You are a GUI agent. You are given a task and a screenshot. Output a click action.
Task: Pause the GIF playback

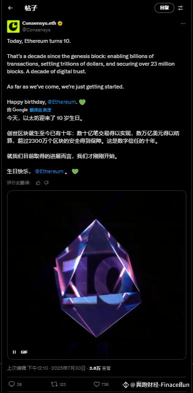click(14, 352)
